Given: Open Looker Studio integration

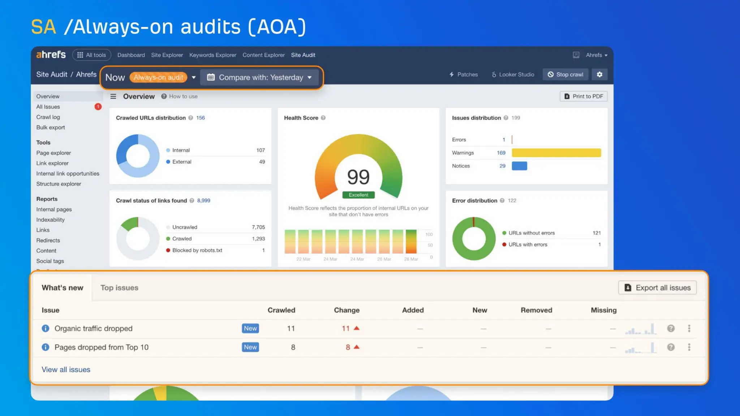Looking at the screenshot, I should pos(513,74).
